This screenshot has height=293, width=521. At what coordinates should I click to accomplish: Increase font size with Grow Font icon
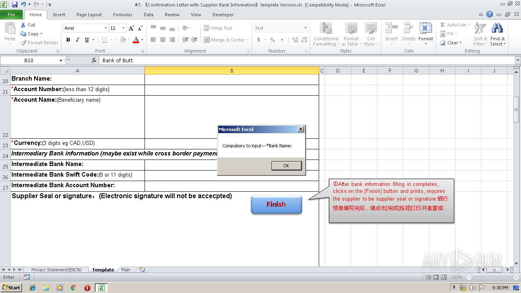pyautogui.click(x=131, y=28)
